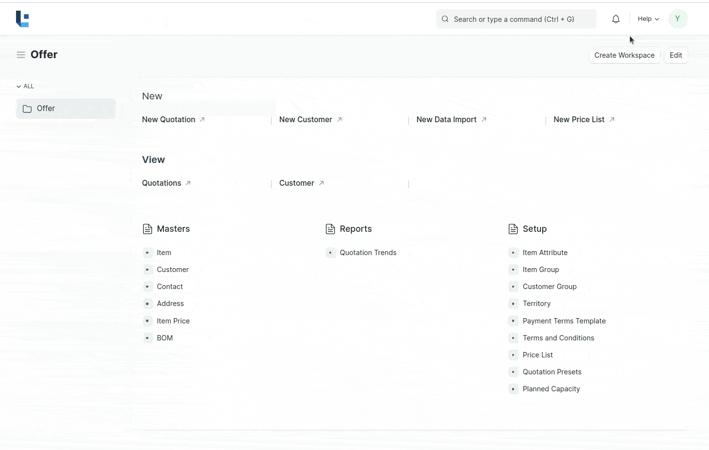709x450 pixels.
Task: Select Offer workspace in sidebar
Action: [x=65, y=109]
